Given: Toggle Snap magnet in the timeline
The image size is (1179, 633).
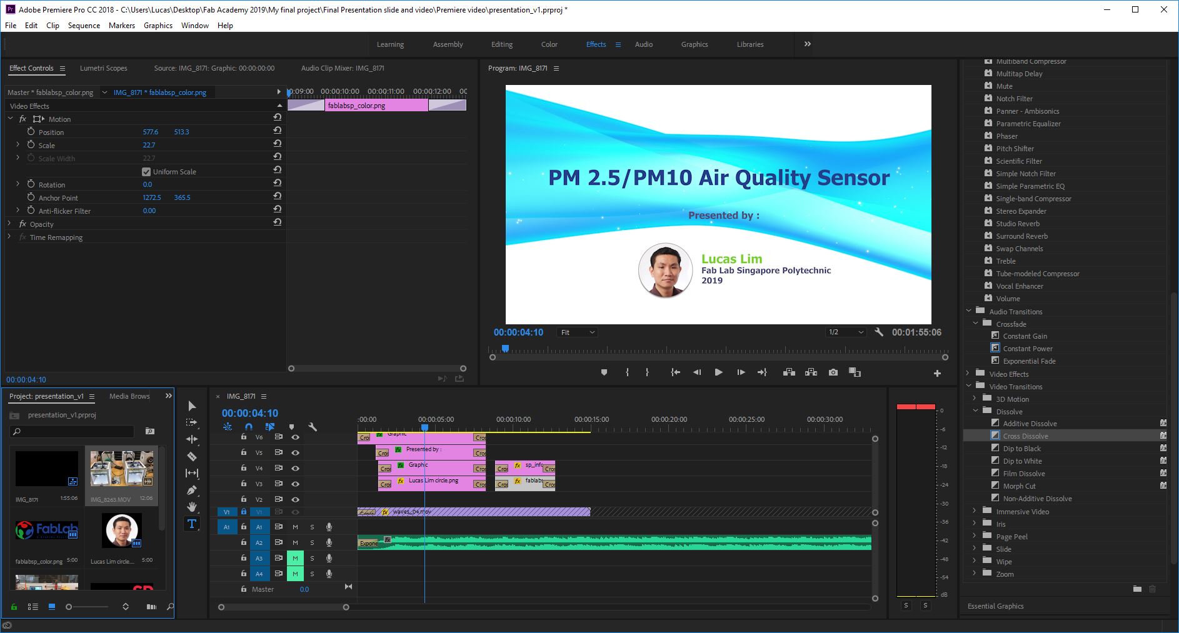Looking at the screenshot, I should point(249,427).
